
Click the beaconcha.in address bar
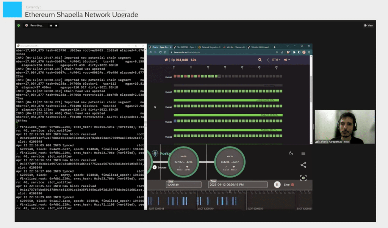coord(223,53)
